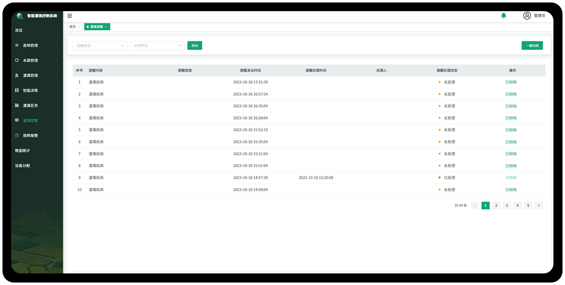Viewport: 565px width, 285px height.
Task: Click the 灌溉提醒 chat bubble icon
Action: tap(17, 120)
